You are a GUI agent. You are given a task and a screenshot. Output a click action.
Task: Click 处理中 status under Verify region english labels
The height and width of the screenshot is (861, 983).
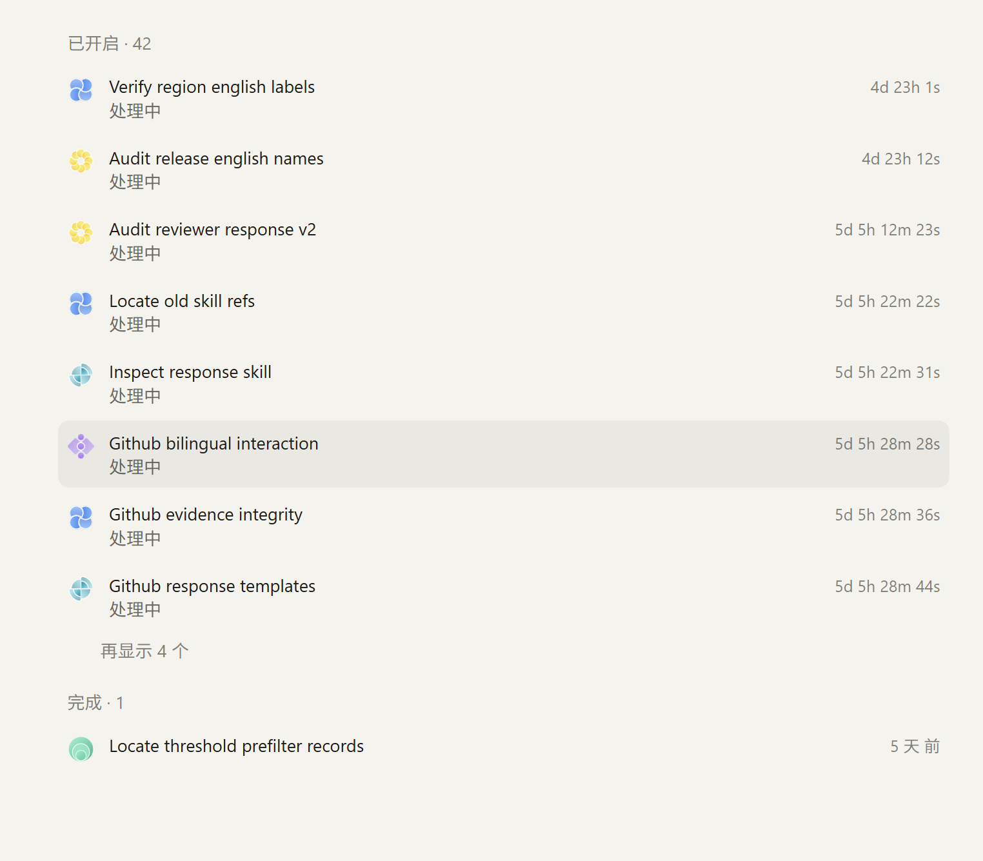coord(135,111)
